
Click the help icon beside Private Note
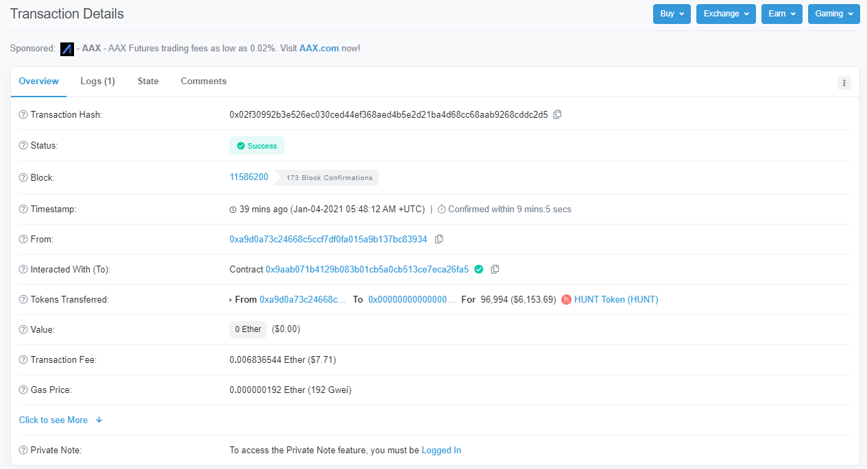(23, 451)
